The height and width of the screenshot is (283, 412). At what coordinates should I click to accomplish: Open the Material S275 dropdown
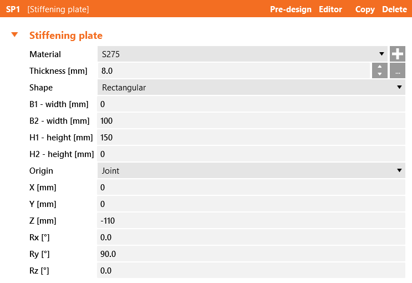243,54
